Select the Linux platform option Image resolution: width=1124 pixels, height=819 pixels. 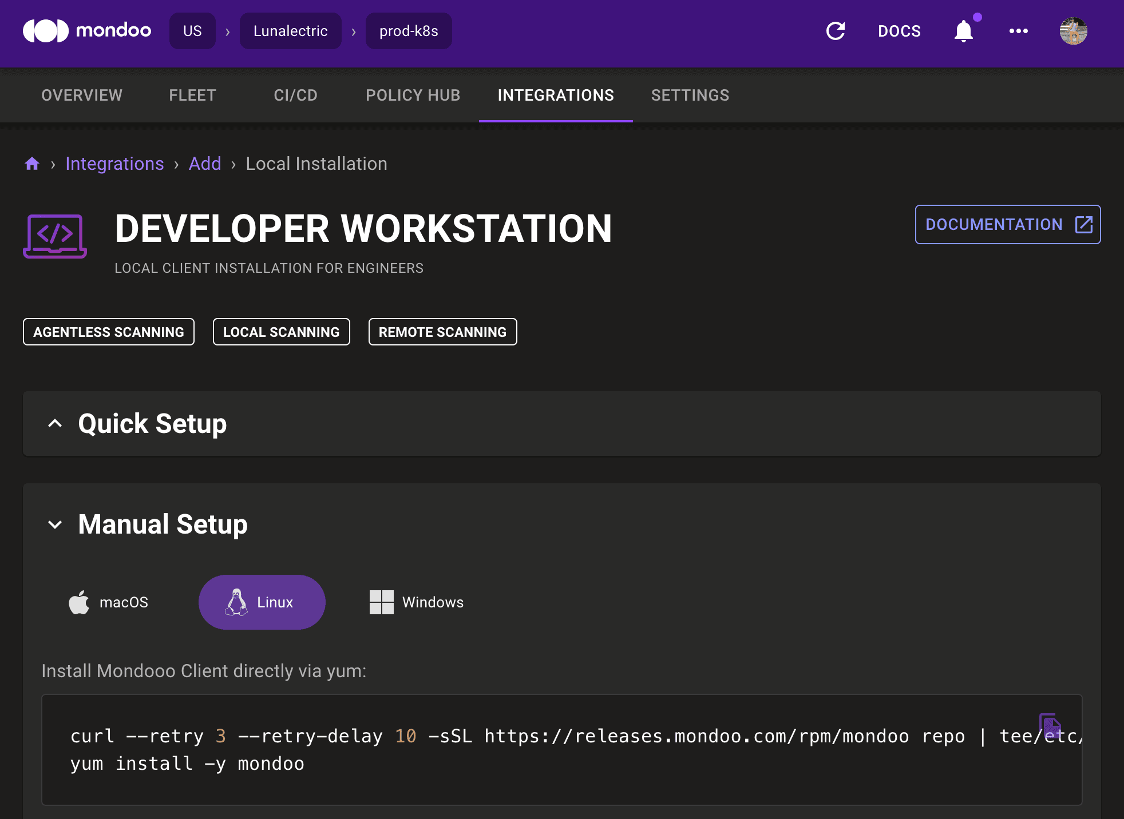262,602
